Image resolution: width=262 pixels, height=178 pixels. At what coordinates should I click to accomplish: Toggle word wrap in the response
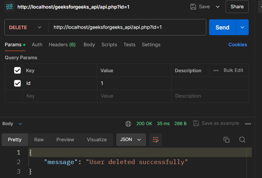click(x=155, y=140)
